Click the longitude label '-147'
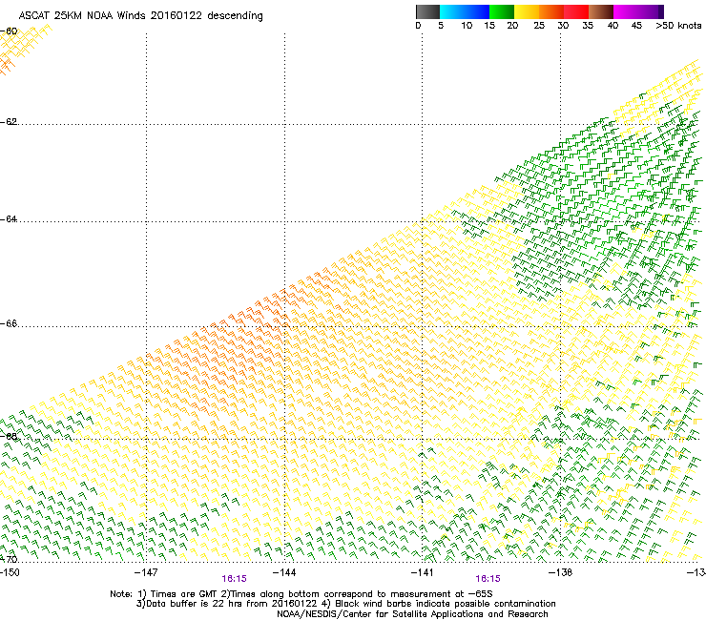Image resolution: width=706 pixels, height=620 pixels. coord(146,572)
